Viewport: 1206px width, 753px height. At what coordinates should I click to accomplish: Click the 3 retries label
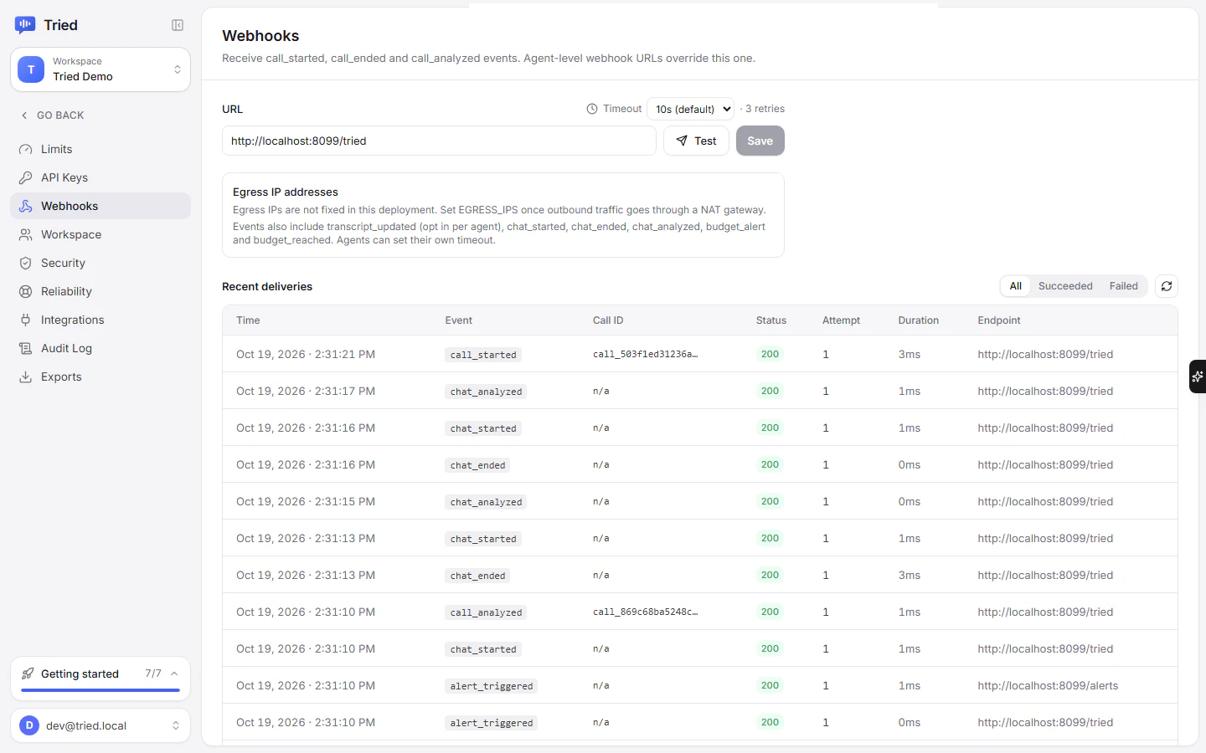tap(765, 109)
